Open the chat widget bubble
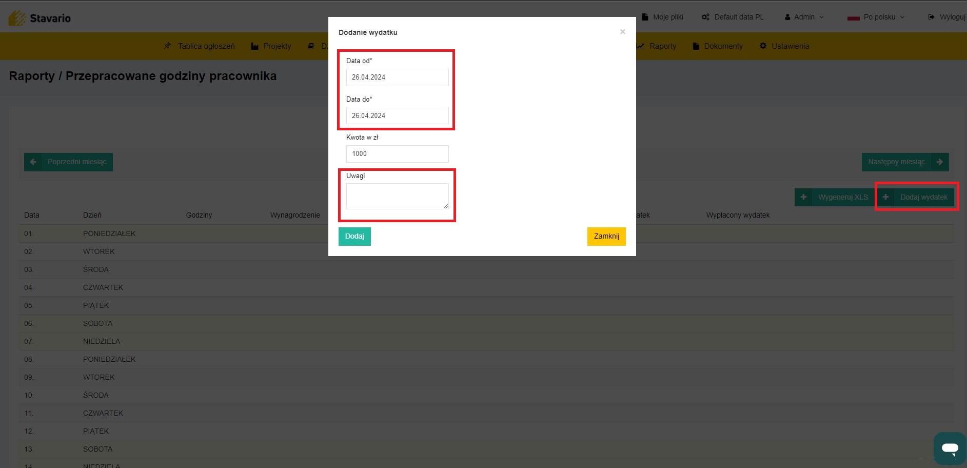 pos(950,449)
